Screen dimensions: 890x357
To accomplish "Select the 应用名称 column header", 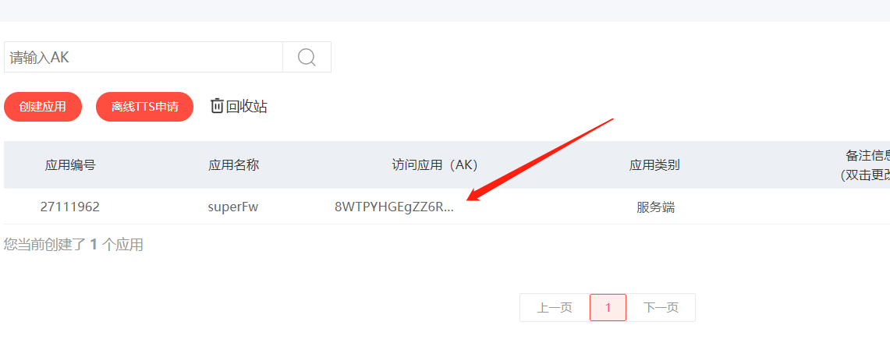I will tap(233, 165).
